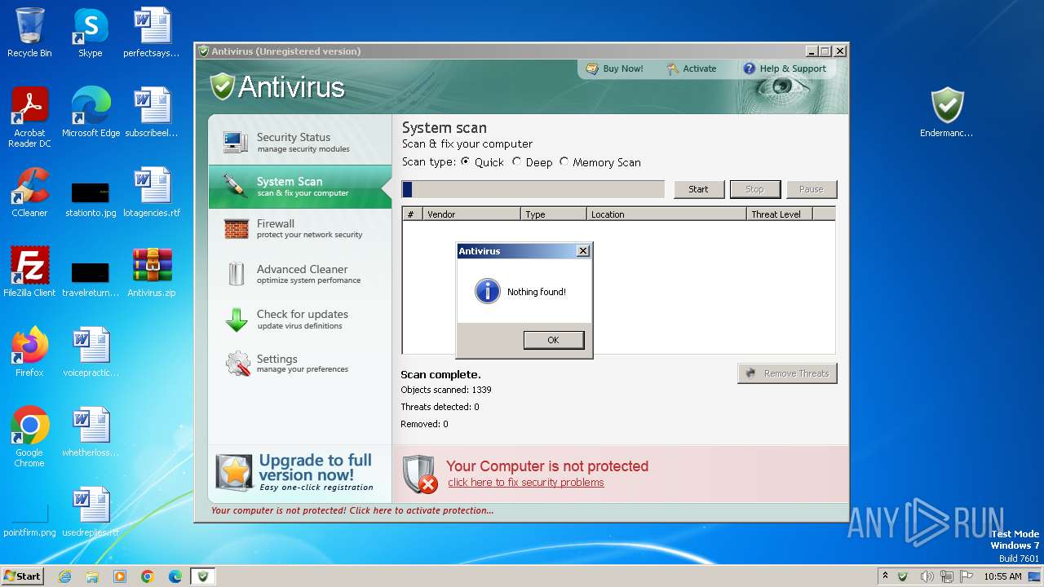Open media player taskbar icon
The height and width of the screenshot is (587, 1044).
pos(120,576)
